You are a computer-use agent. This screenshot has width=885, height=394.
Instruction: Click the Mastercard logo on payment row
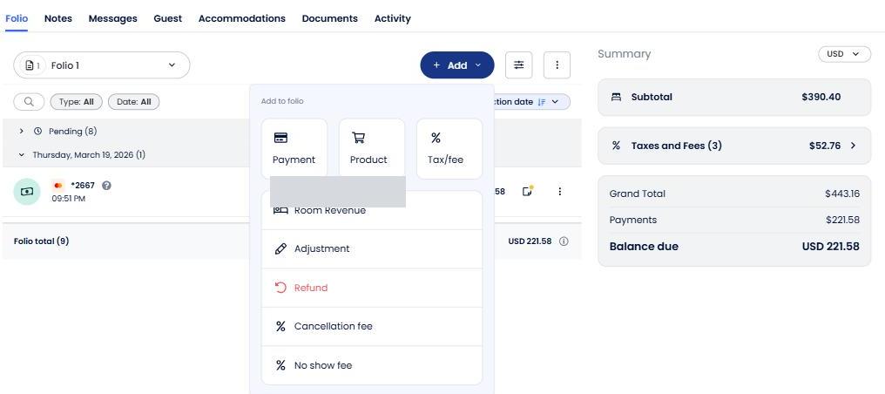click(x=58, y=185)
